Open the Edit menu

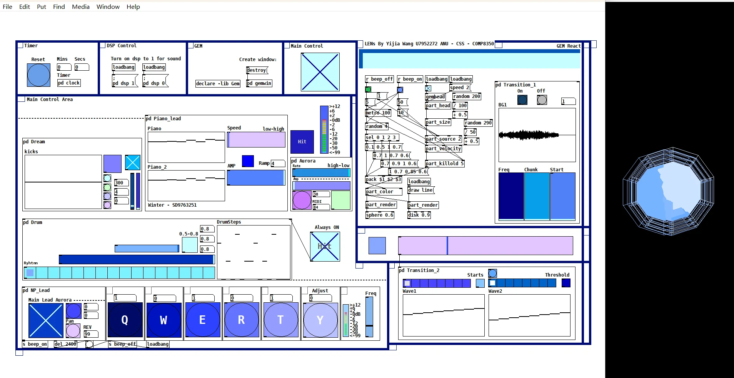(x=25, y=7)
